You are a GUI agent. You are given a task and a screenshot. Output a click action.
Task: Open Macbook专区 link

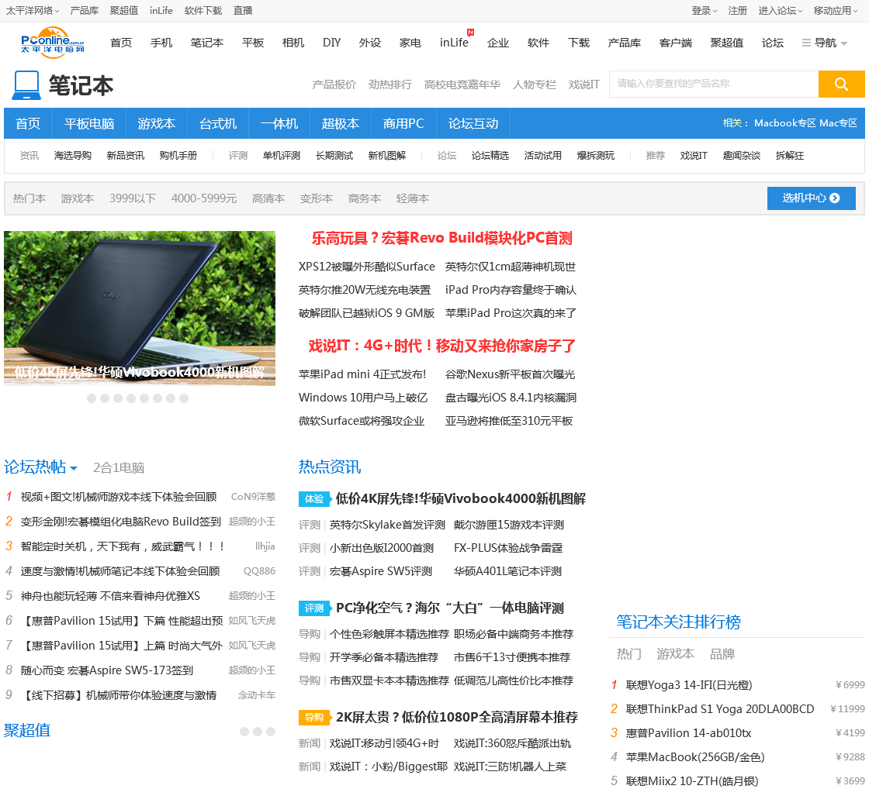click(x=784, y=123)
